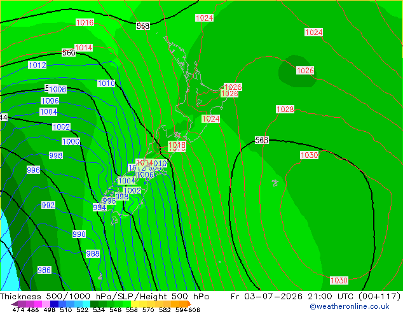Click the orange arrow tip ending the legend
403x312 pixels.
click(x=189, y=304)
